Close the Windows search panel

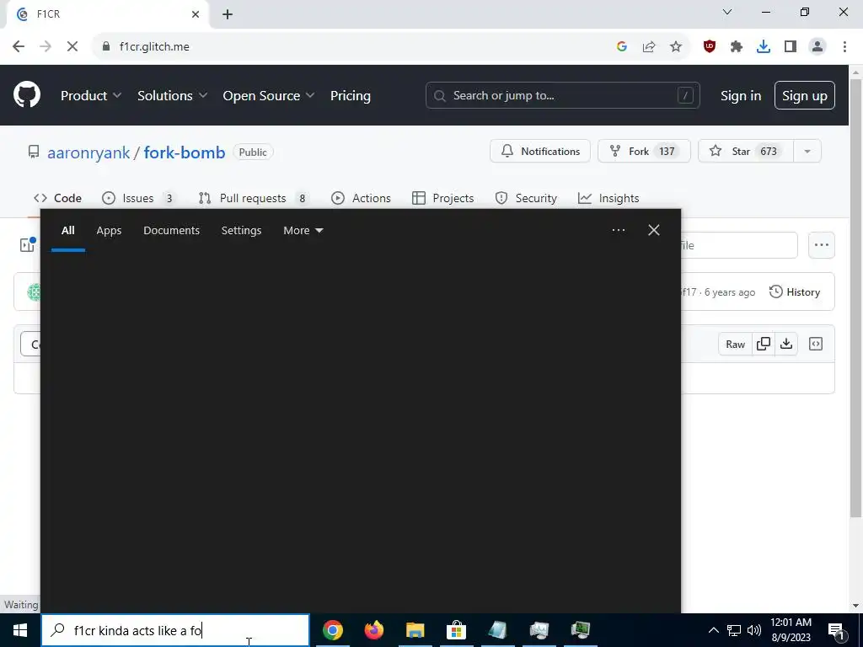coord(654,230)
